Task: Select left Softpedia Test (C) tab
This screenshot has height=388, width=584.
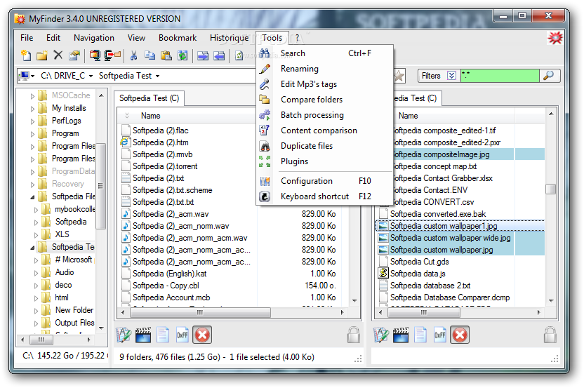Action: tap(149, 98)
